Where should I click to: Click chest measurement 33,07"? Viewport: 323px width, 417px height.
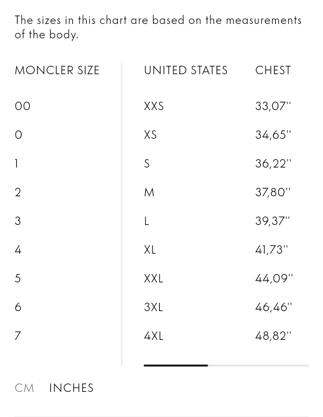(273, 106)
